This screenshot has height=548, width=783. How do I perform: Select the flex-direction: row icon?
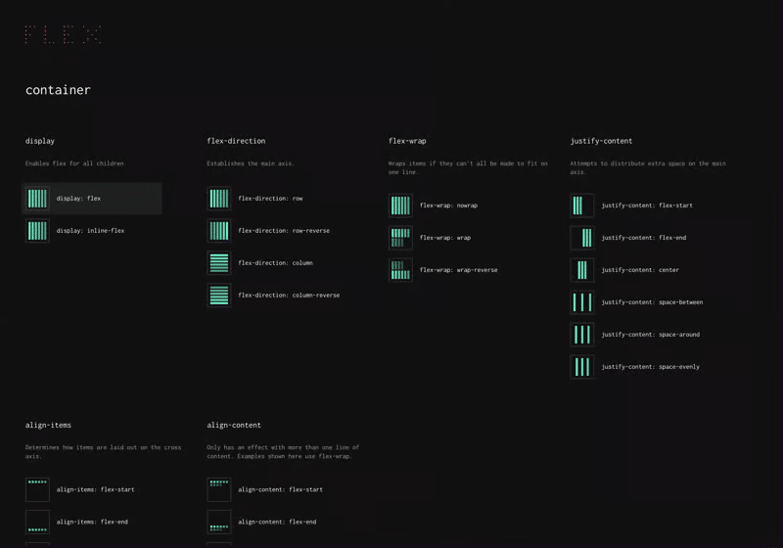219,199
